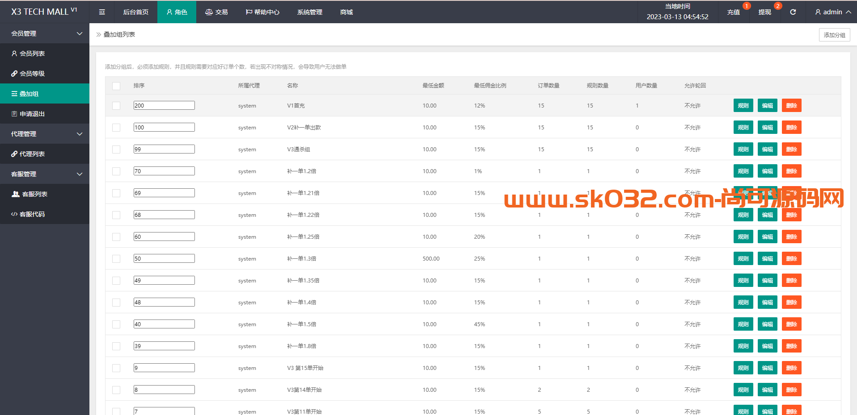Screen dimensions: 857x415
Task: Toggle the select-all header checkbox
Action: coord(116,86)
